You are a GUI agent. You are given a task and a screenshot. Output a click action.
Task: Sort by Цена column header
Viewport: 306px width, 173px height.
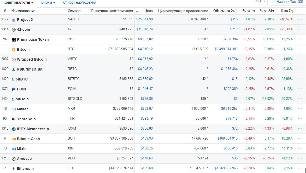pos(149,11)
